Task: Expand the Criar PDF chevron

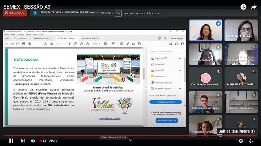Action: point(180,70)
